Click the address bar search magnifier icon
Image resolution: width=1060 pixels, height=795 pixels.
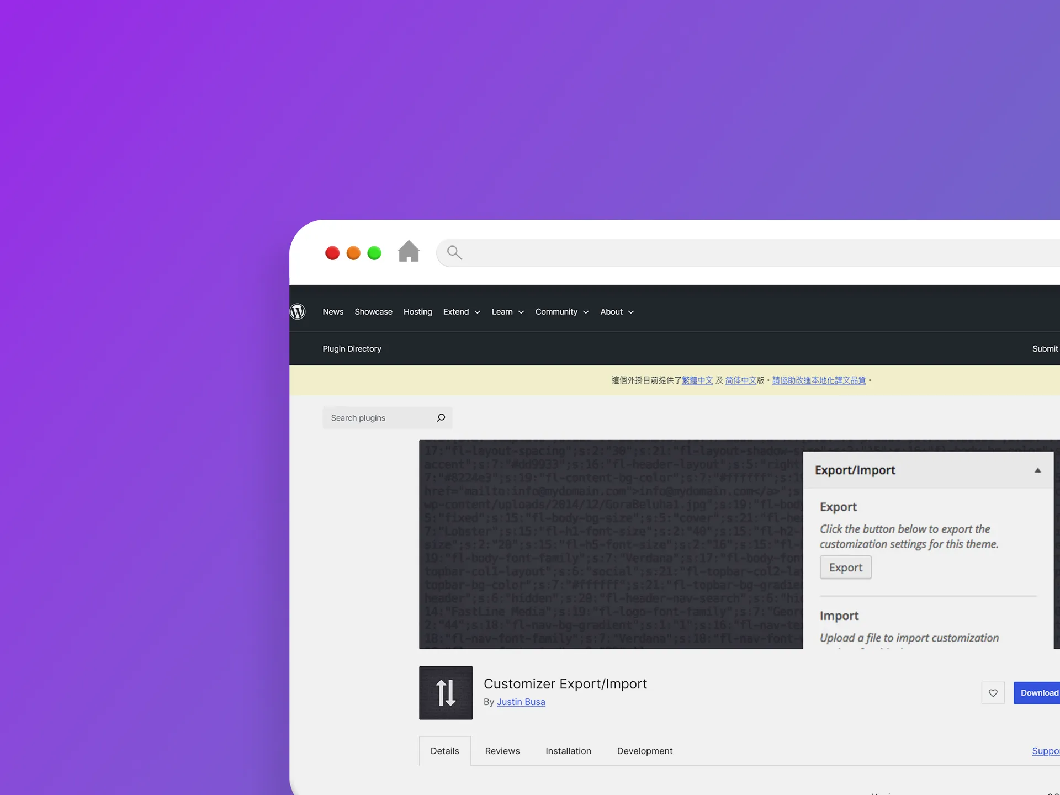pos(454,253)
